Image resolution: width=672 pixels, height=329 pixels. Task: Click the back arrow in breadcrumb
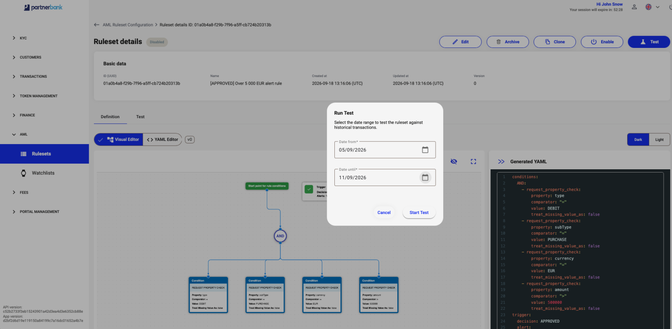[96, 25]
